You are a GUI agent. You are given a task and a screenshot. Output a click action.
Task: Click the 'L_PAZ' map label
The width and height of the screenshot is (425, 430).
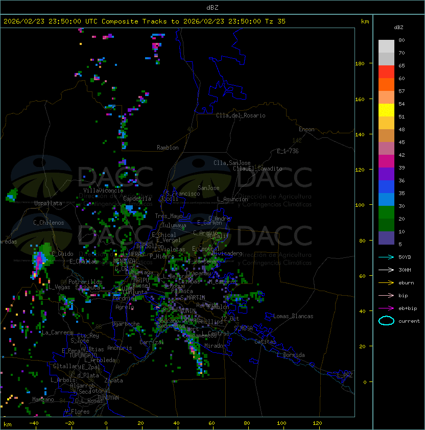[345, 376]
